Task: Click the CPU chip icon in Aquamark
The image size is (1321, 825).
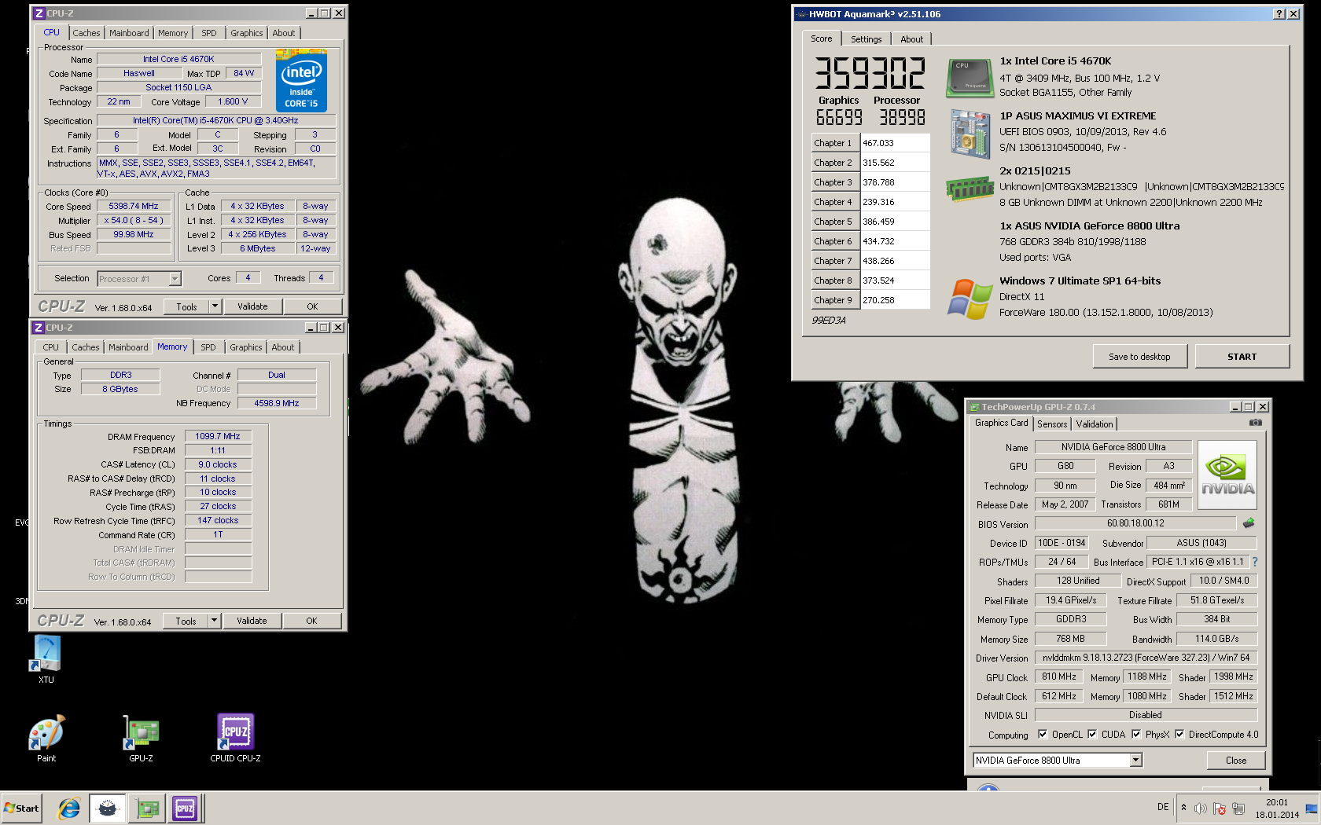Action: (x=970, y=79)
